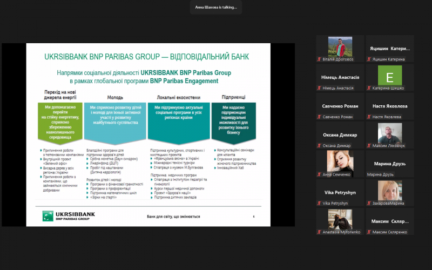Click the 'Локальні екосистеми' column heading
The width and height of the screenshot is (432, 270).
(x=179, y=98)
